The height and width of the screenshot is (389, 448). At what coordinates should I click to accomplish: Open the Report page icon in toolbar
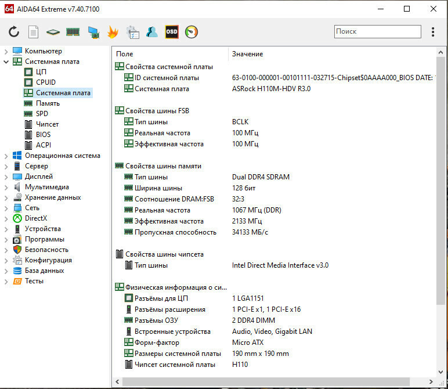[x=34, y=32]
